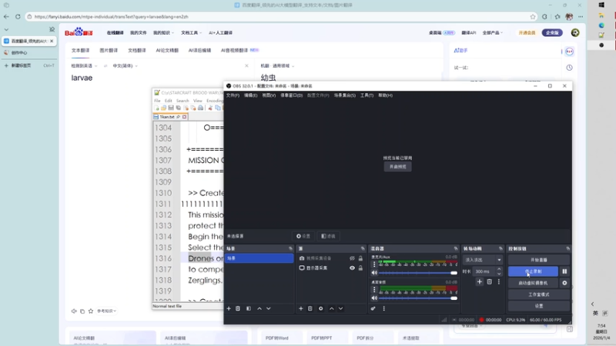The height and width of the screenshot is (346, 616).
Task: Open advanced audio properties gear in mixer
Action: pos(373,309)
